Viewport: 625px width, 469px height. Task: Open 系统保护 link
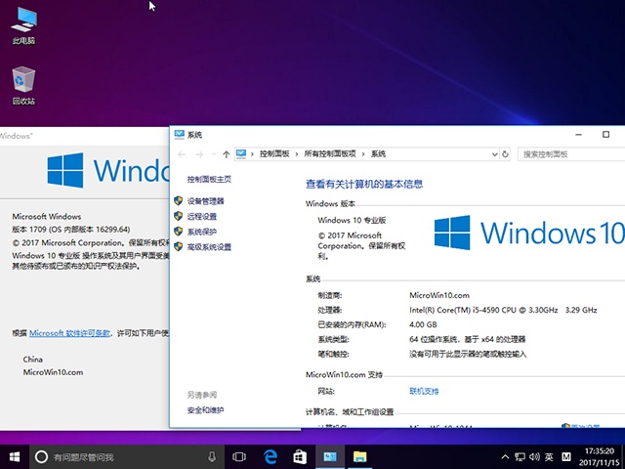click(x=202, y=232)
